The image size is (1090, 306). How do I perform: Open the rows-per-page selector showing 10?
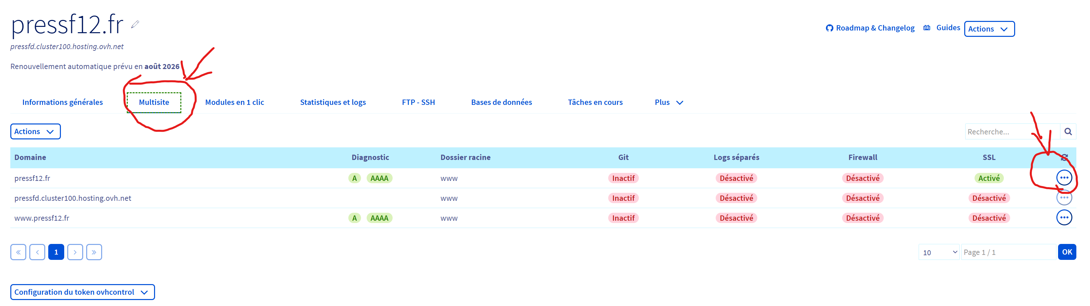coord(938,252)
